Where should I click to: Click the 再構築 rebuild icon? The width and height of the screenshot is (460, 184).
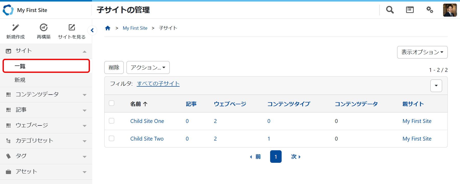point(44,28)
